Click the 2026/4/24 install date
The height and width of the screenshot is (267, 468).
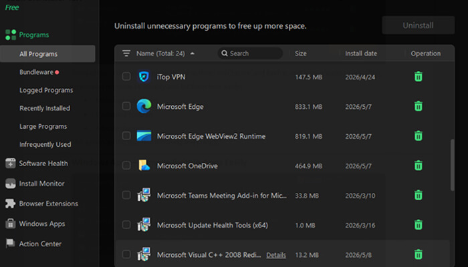360,77
